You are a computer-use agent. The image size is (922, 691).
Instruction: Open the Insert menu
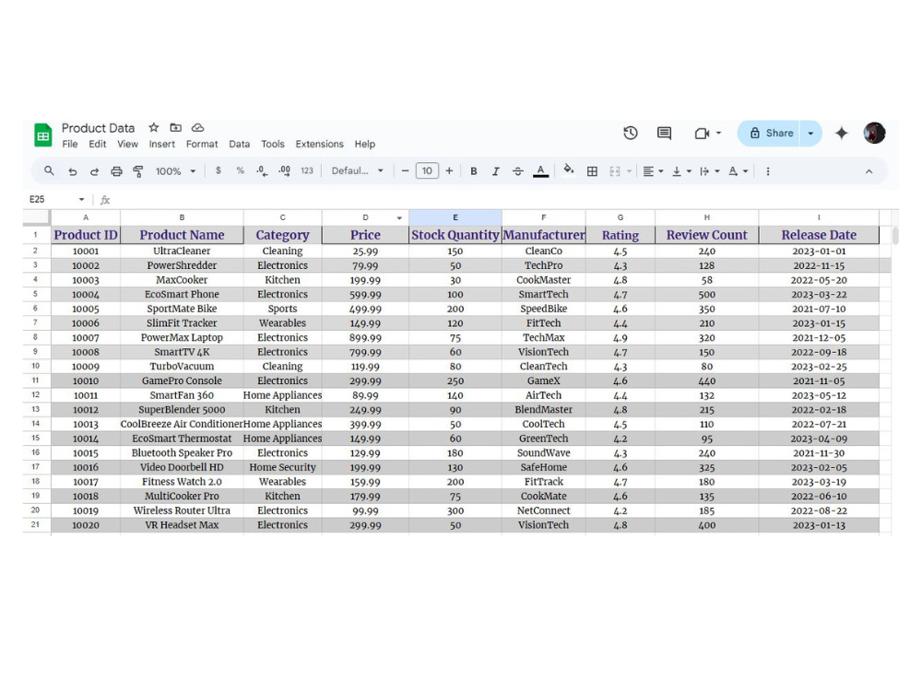coord(161,144)
